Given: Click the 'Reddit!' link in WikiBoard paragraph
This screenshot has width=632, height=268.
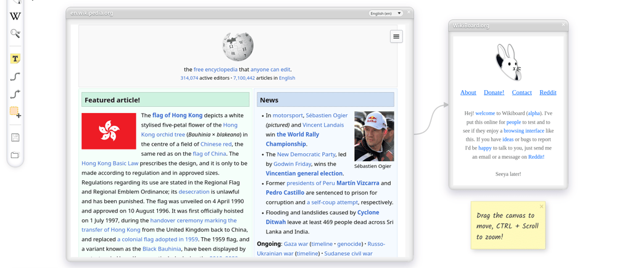Looking at the screenshot, I should coord(536,157).
